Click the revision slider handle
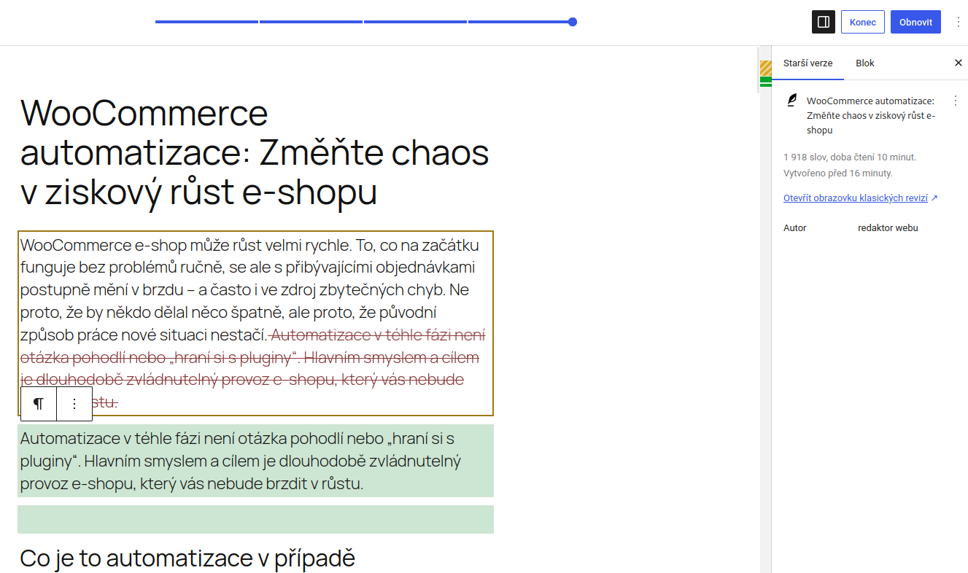This screenshot has width=968, height=573. point(573,22)
